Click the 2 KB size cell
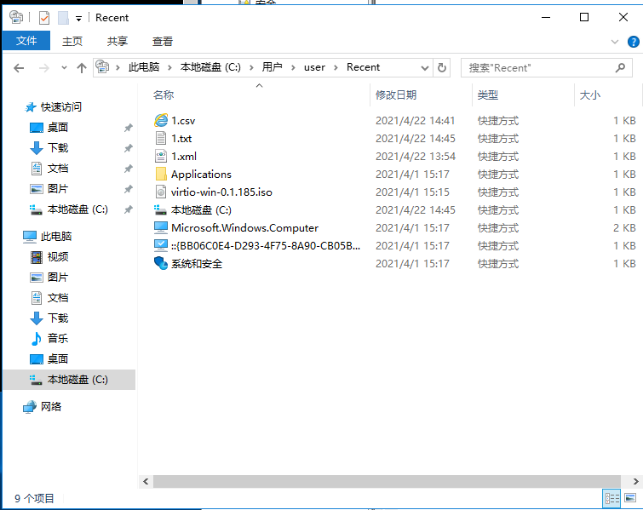The image size is (643, 510). (x=624, y=228)
